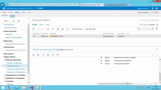Viewport: 161px width, 90px height.
Task: Switch to the Charts tab
Action: click(48, 24)
